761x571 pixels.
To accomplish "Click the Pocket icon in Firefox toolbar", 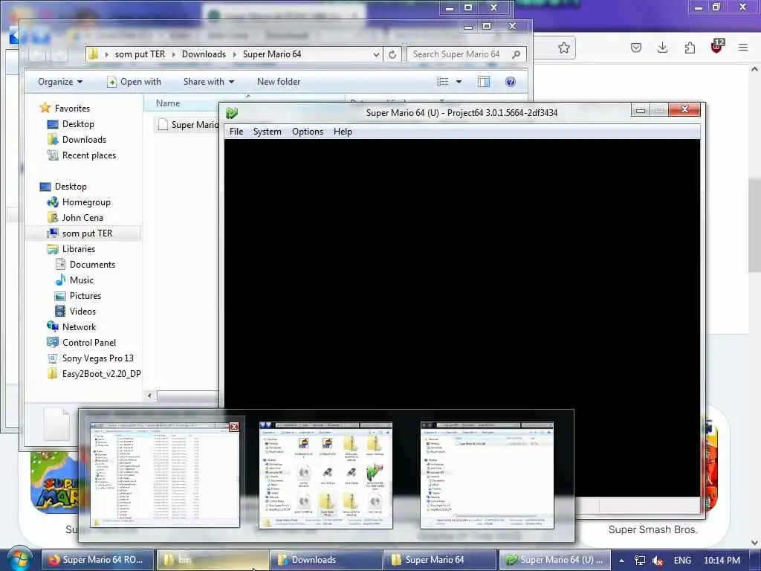I will pyautogui.click(x=636, y=48).
